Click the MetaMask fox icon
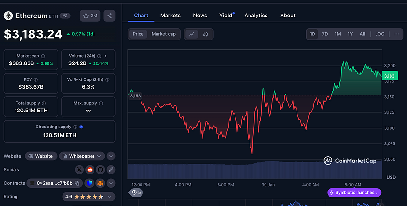Viewport: 407px width, 206px height. pos(100,183)
